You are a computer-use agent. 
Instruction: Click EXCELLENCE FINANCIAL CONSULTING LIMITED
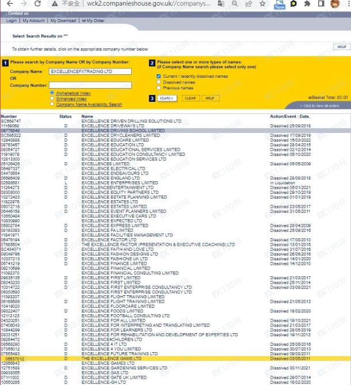click(x=130, y=273)
